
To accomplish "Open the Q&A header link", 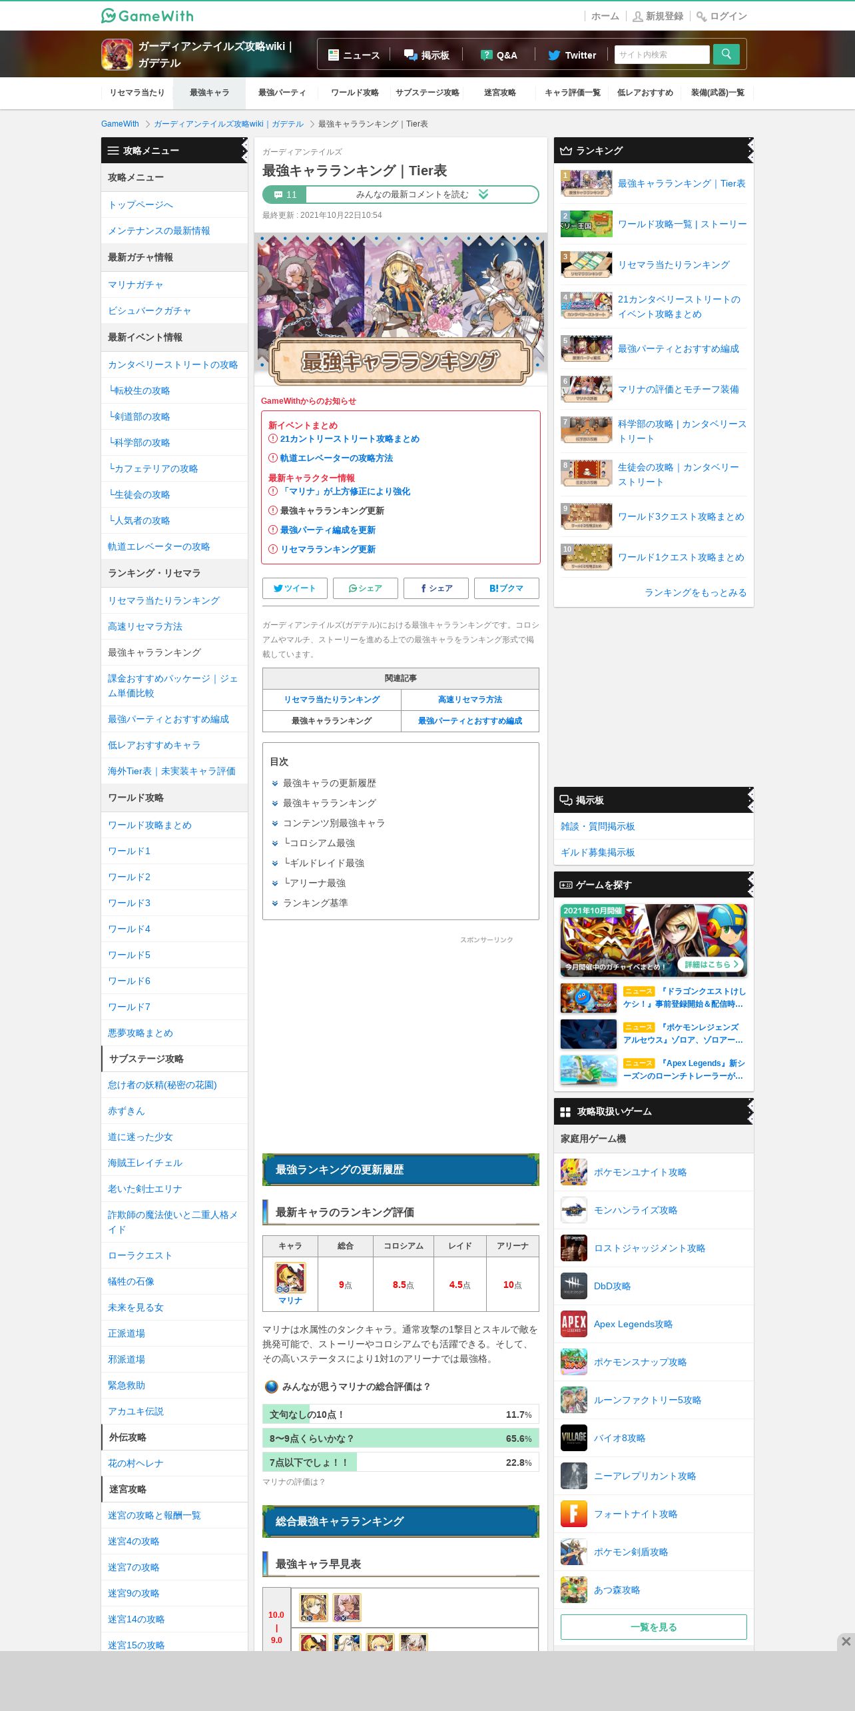I will [499, 55].
